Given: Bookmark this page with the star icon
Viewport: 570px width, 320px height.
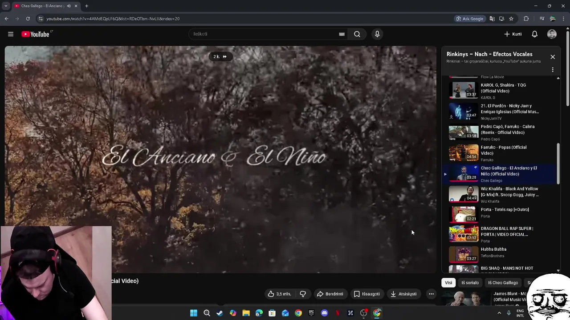Looking at the screenshot, I should point(511,19).
